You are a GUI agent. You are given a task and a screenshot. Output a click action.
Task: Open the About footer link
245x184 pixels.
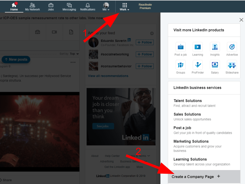tap(95, 156)
